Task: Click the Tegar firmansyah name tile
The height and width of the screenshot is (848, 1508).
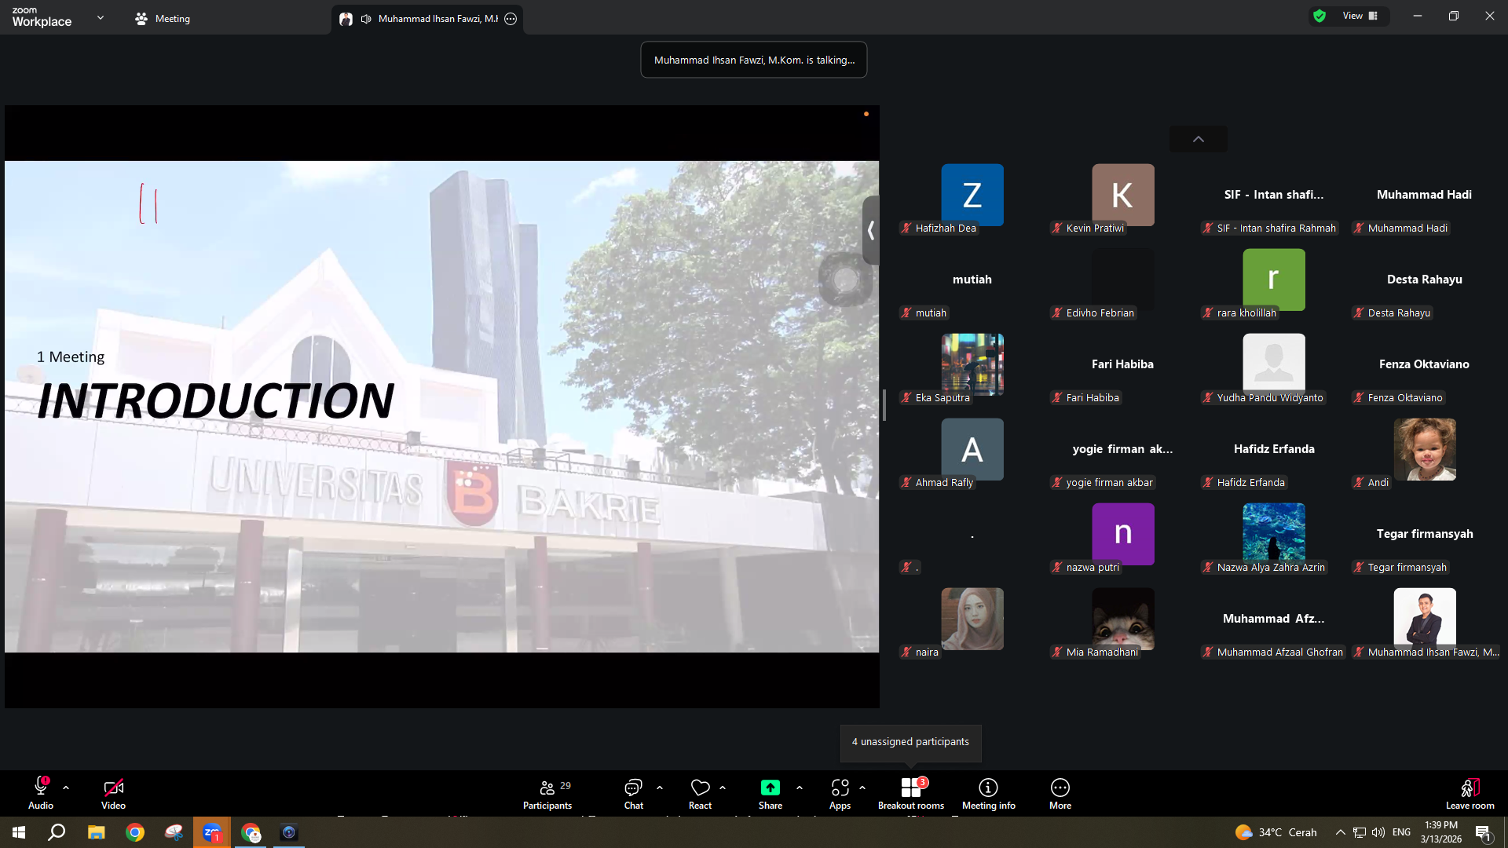Action: pos(1425,534)
